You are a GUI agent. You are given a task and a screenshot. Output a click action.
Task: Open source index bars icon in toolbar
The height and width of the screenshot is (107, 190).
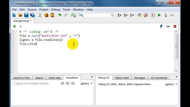(x=73, y=15)
